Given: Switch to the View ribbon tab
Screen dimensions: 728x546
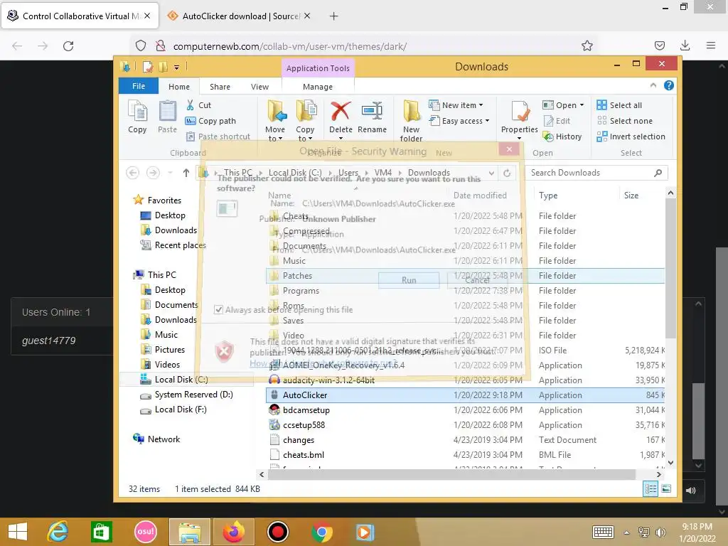Looking at the screenshot, I should click(259, 87).
